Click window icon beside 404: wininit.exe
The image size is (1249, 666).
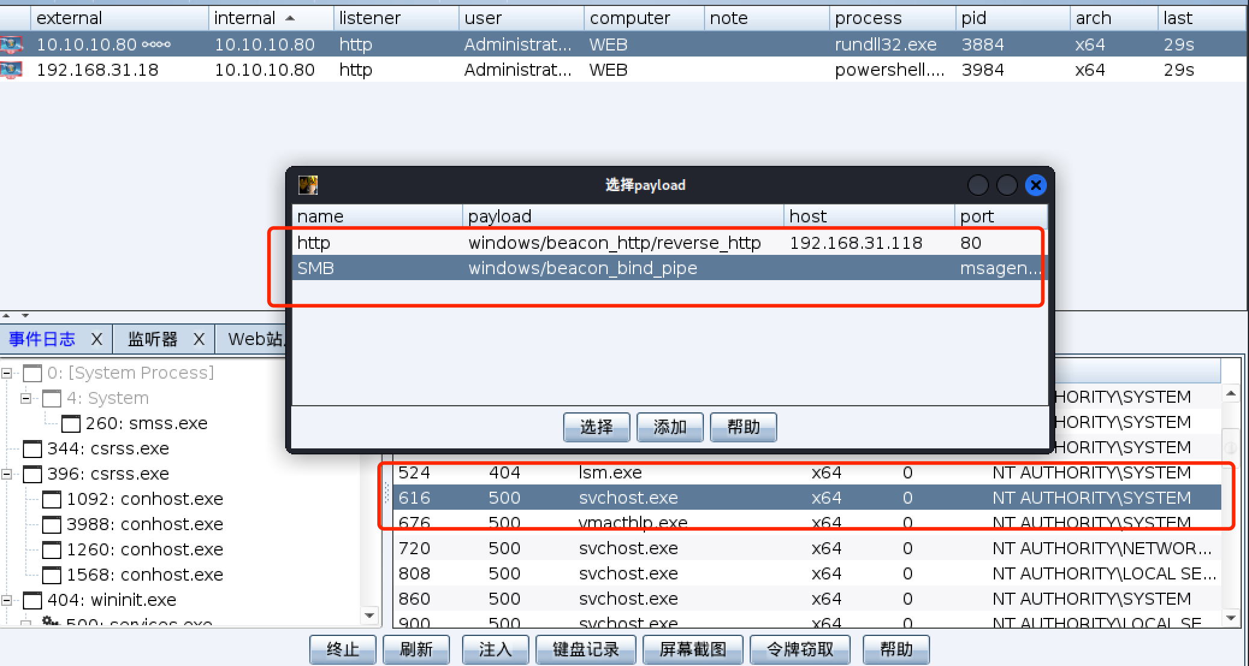tap(32, 600)
